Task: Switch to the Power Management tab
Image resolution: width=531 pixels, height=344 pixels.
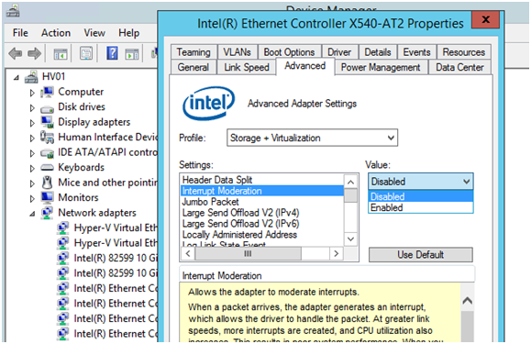Action: pos(381,67)
